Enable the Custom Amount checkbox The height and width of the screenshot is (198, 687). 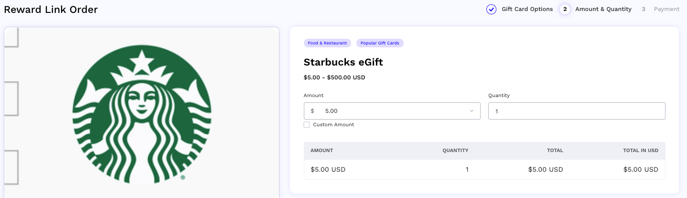click(307, 125)
